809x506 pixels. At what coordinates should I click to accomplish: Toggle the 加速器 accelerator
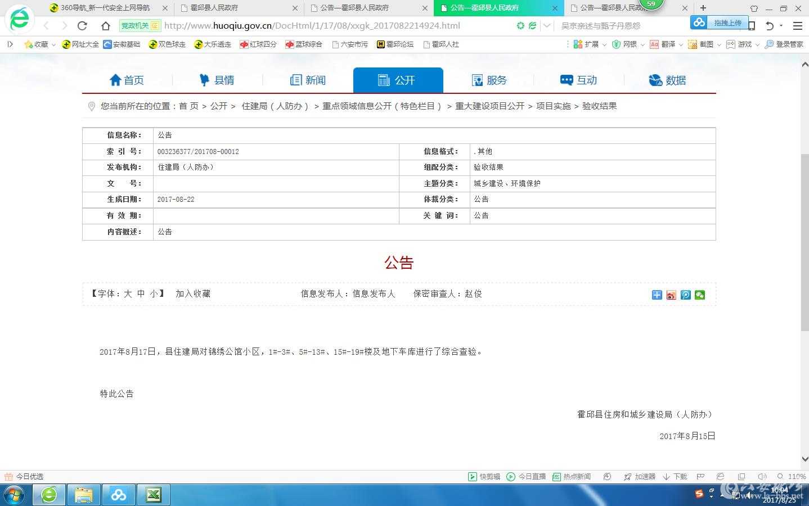639,476
